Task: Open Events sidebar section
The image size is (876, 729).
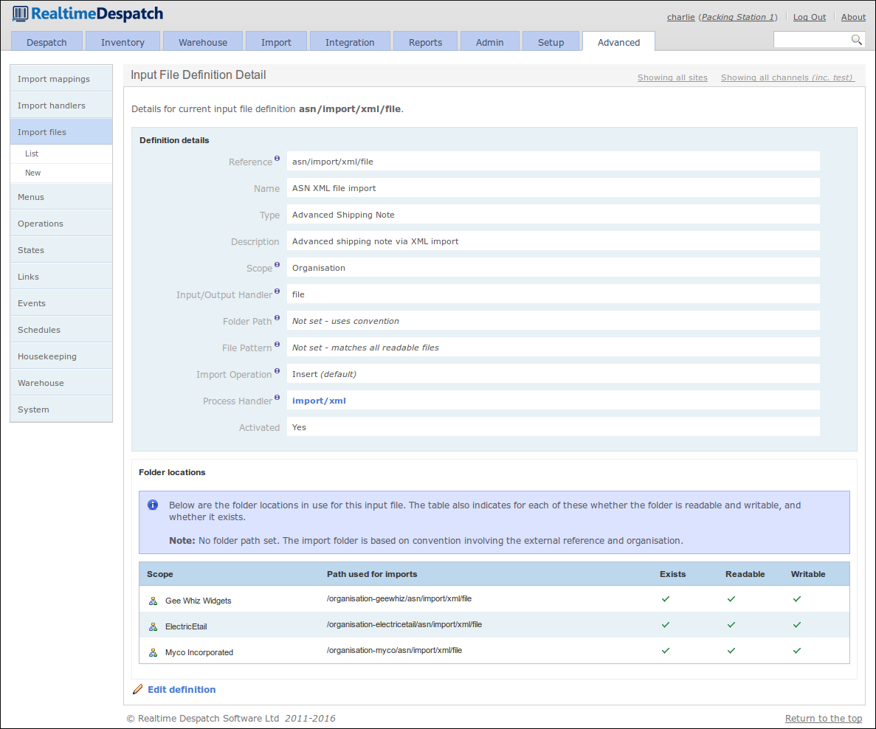Action: [61, 303]
